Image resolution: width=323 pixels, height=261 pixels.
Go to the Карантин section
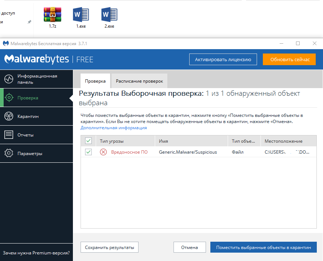tap(36, 116)
